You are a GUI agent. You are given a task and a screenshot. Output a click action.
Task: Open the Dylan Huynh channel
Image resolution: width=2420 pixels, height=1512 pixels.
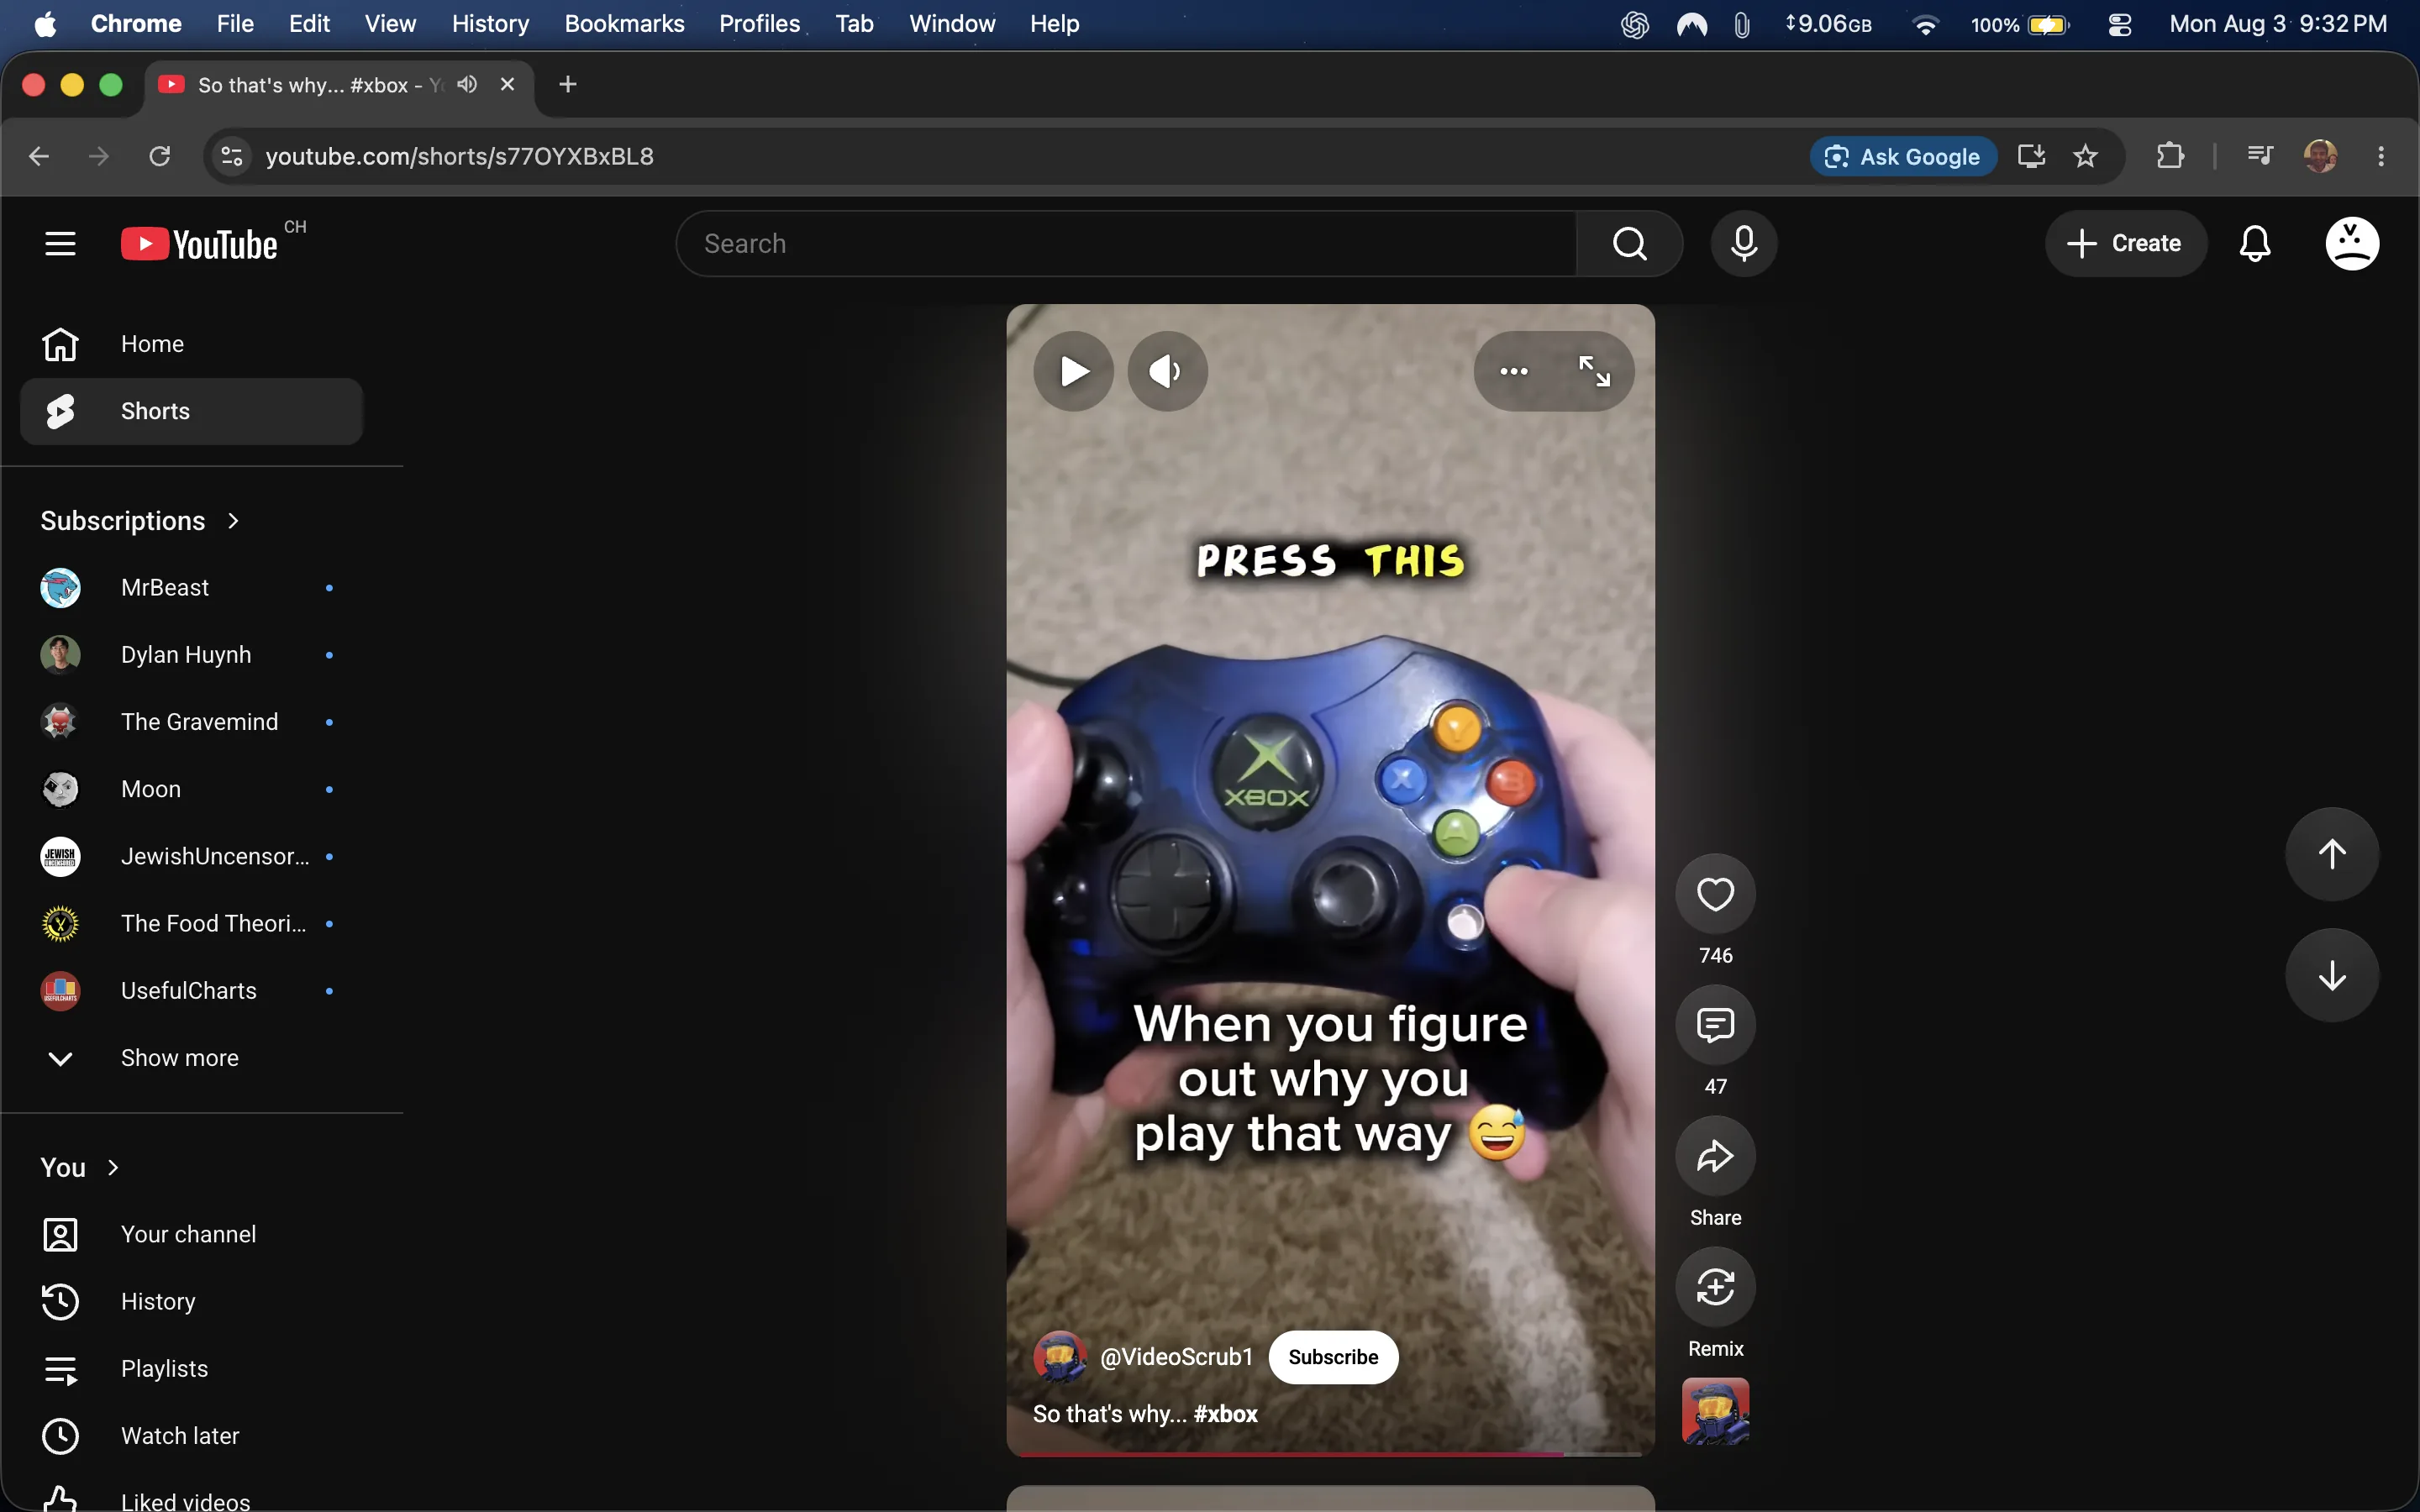[x=191, y=655]
